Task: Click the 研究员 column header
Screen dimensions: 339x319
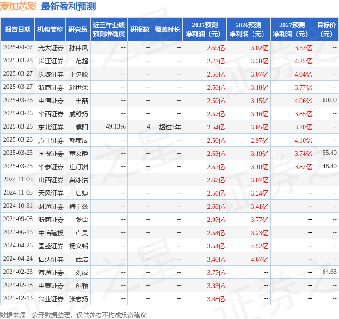Action: (78, 30)
